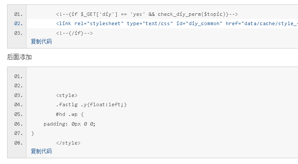This screenshot has width=298, height=164.
Task: Click the closing <!--{/if}--> comment line
Action: (74, 33)
